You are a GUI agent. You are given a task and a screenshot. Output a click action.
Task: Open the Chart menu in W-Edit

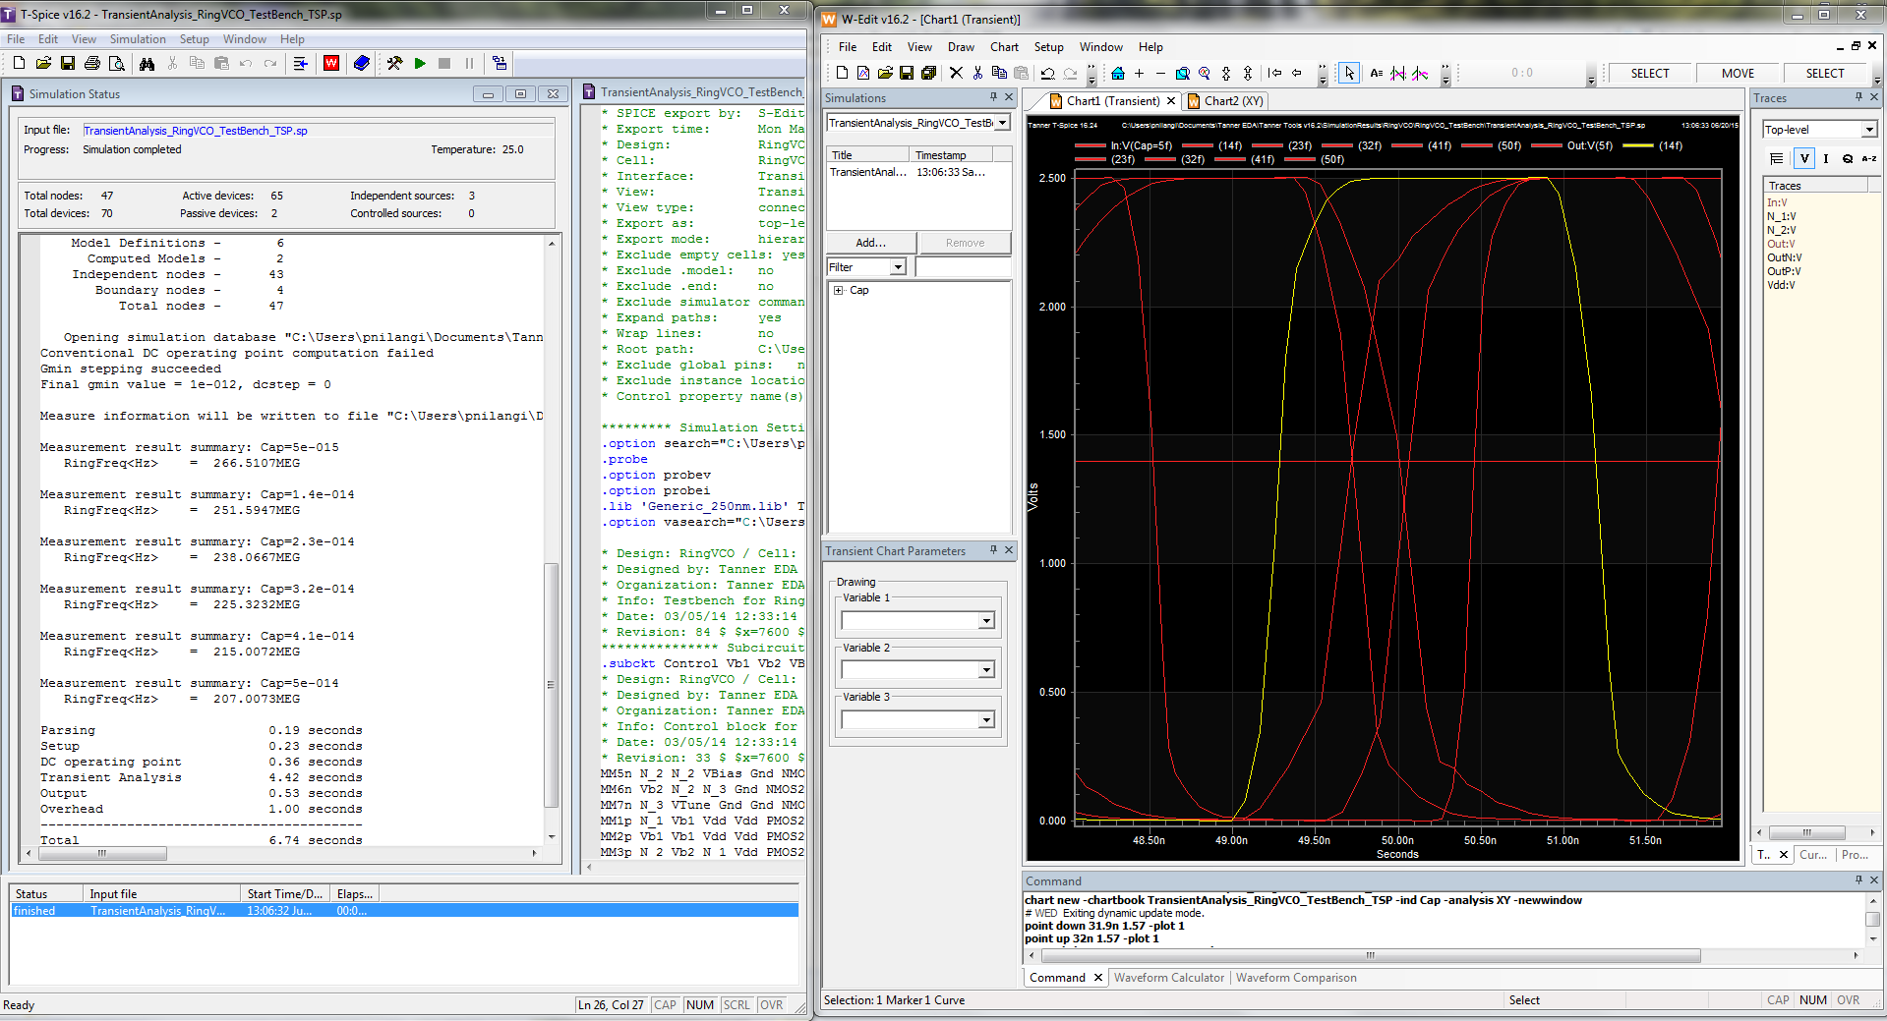coord(1004,47)
